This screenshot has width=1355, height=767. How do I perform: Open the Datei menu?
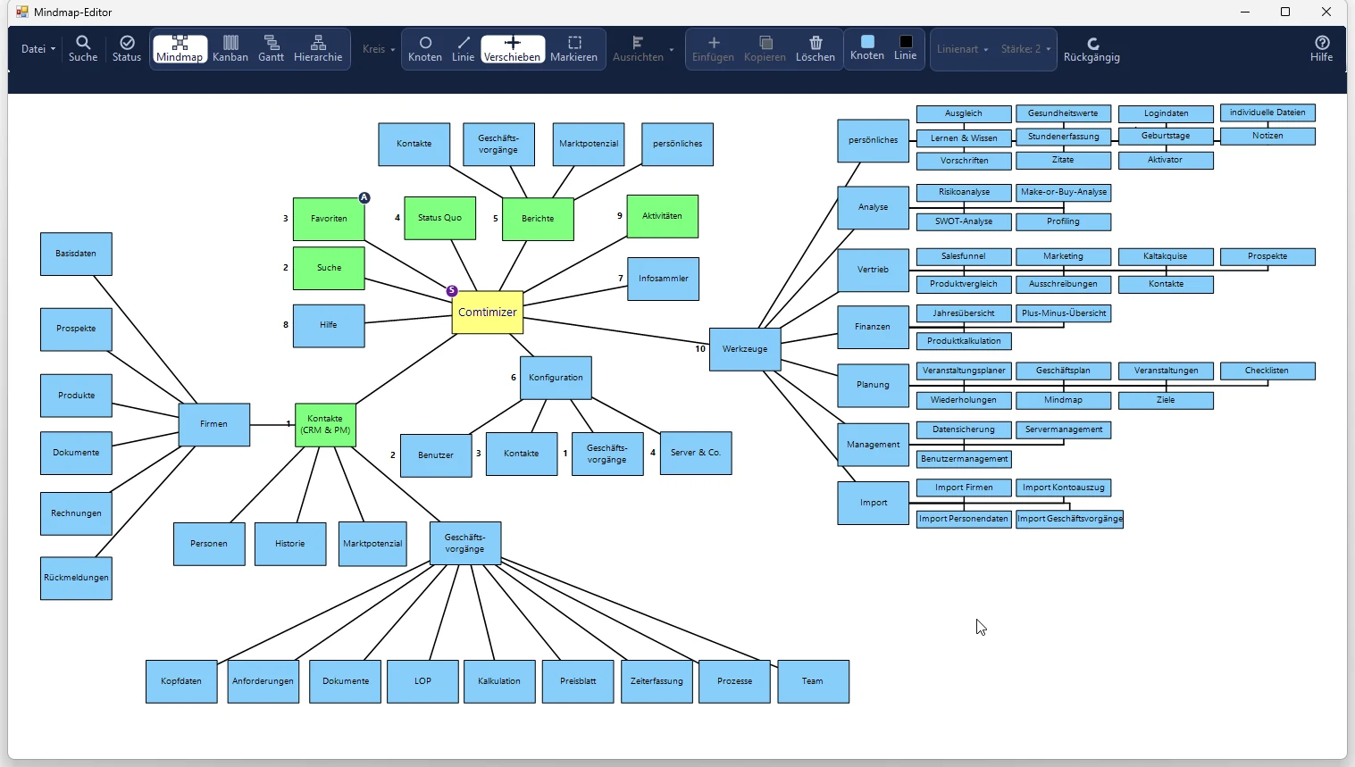pyautogui.click(x=38, y=49)
